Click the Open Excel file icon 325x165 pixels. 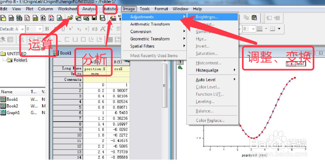86,18
